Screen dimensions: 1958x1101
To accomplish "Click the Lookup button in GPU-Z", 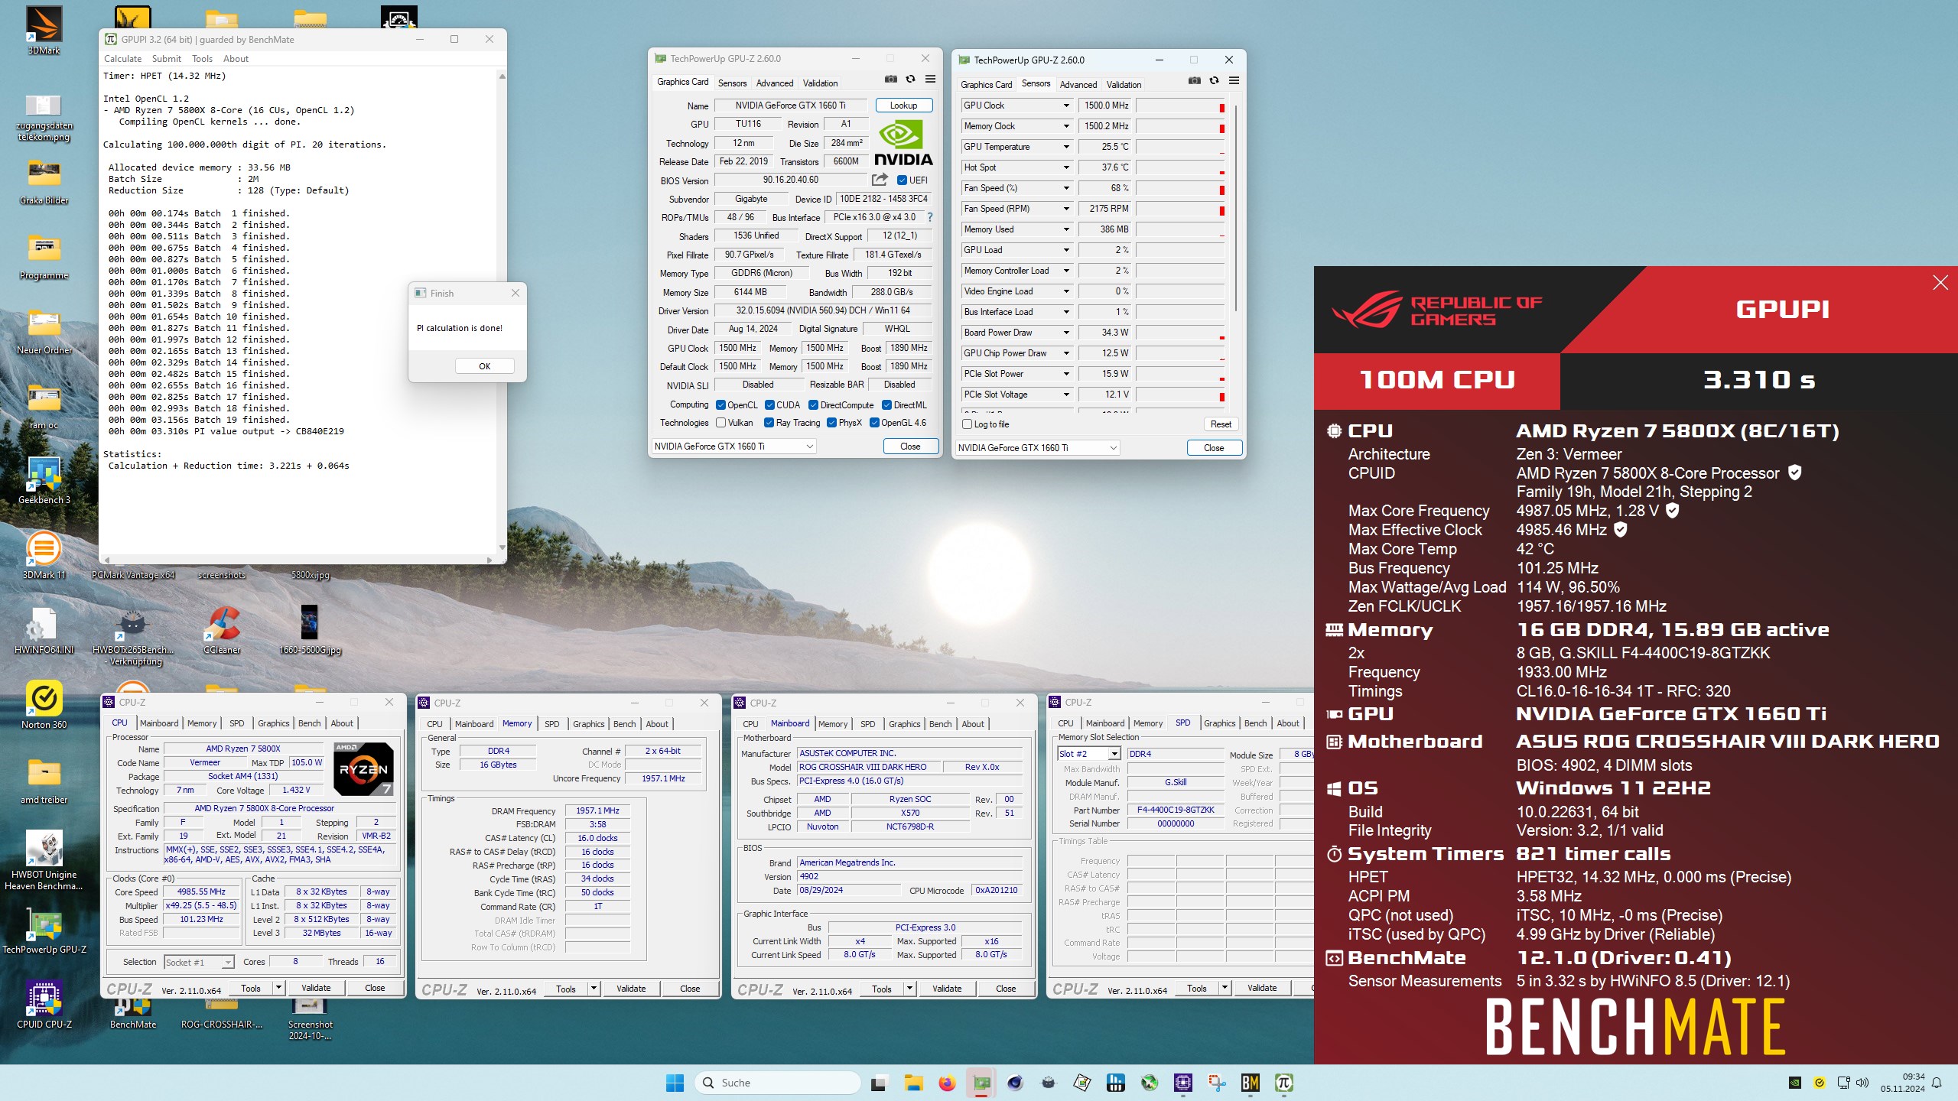I will point(903,106).
